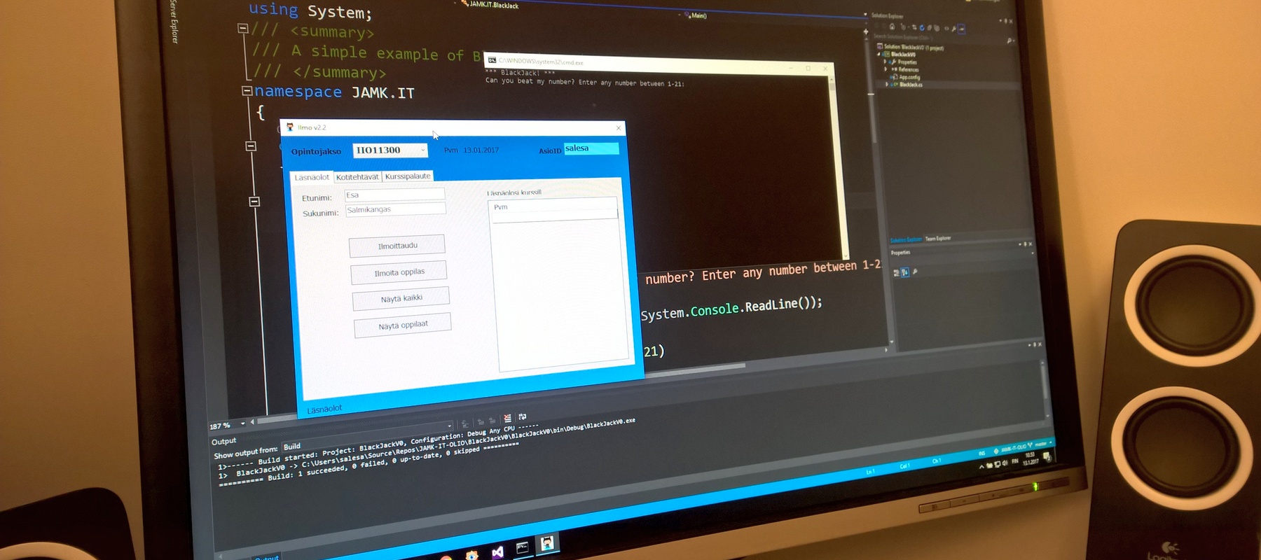Switch to the Kotitehtävät tab

pos(357,177)
